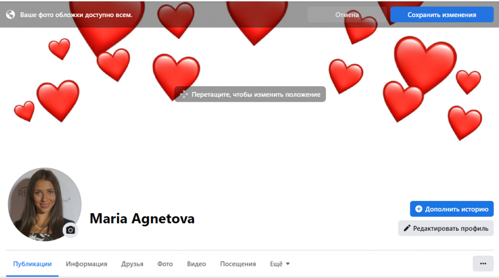The width and height of the screenshot is (499, 278).
Task: Cancel cover changes with Отмена
Action: pos(347,15)
